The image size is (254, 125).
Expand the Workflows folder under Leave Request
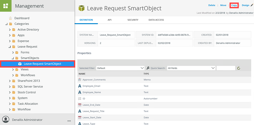tap(13, 75)
